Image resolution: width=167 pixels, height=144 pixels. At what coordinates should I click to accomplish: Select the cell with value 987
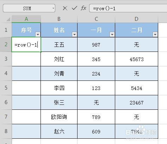pos(96,44)
